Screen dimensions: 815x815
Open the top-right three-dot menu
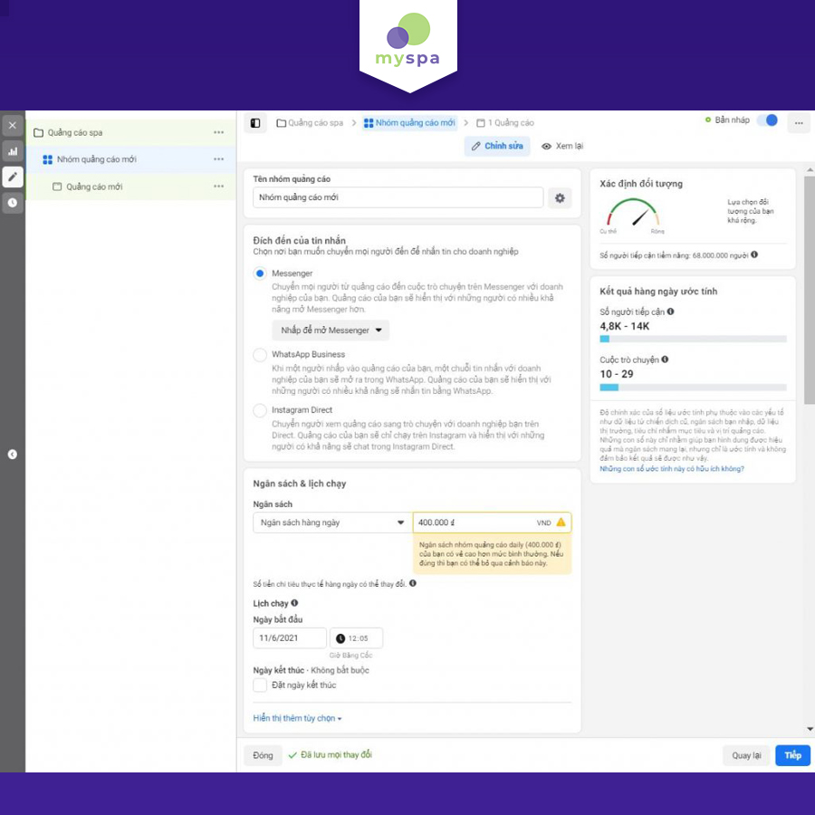pyautogui.click(x=799, y=123)
